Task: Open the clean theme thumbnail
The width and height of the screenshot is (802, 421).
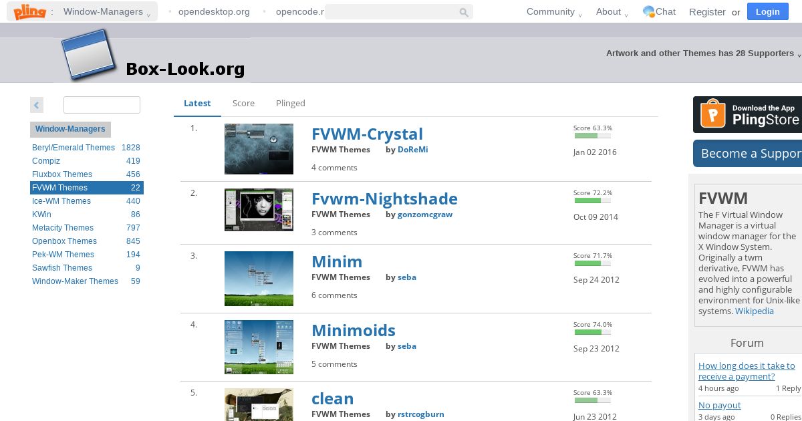Action: (x=259, y=405)
